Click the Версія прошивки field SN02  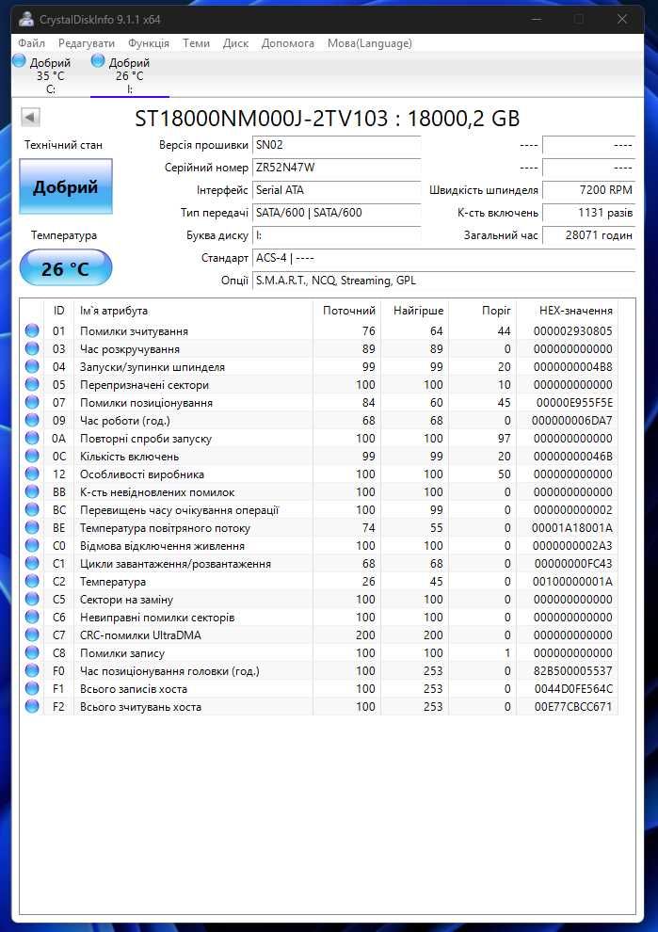point(336,145)
